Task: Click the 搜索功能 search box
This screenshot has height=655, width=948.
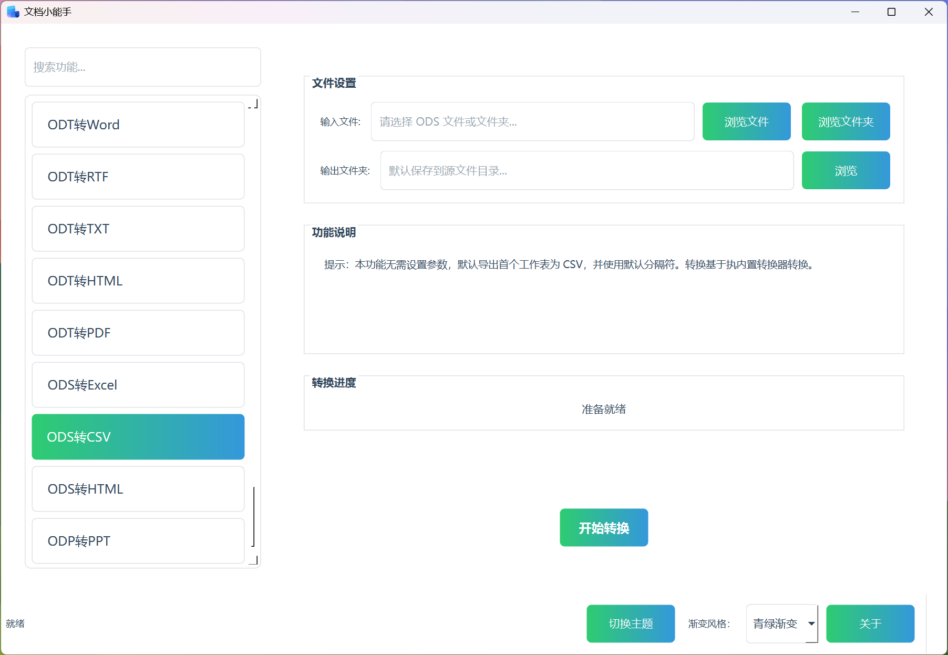Action: click(142, 67)
